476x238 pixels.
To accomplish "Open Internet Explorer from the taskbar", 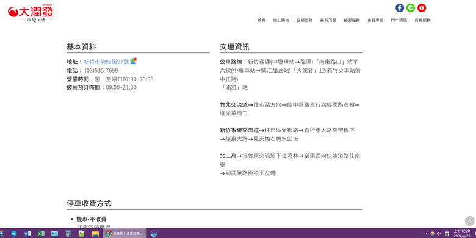I will click(1, 234).
